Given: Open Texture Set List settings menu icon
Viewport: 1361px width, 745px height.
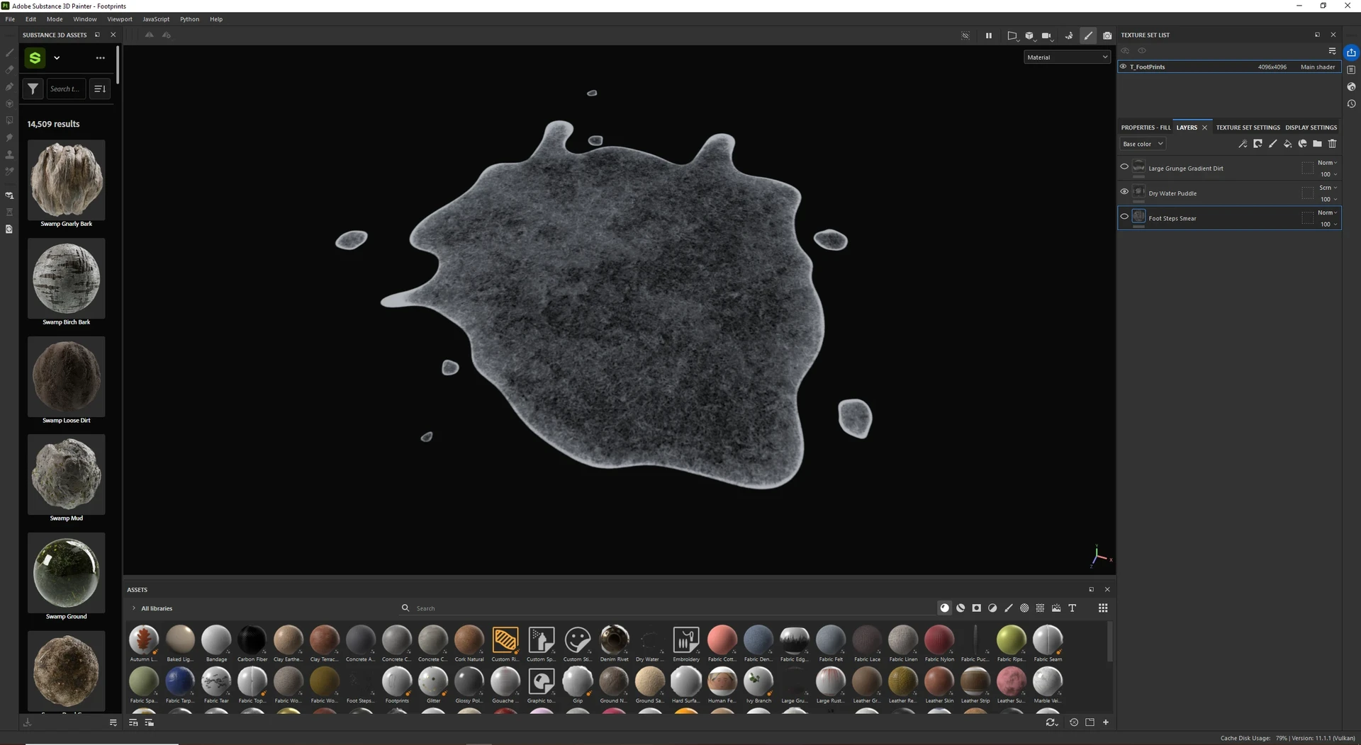Looking at the screenshot, I should 1332,51.
